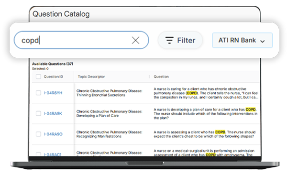Open question link I-04RA9K
Image resolution: width=287 pixels, height=176 pixels.
tap(53, 114)
